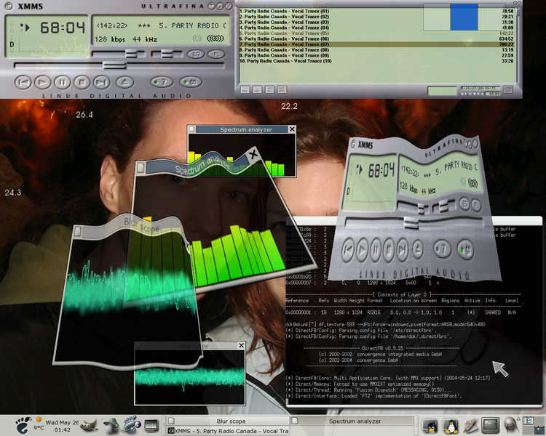
Task: Open the playlist Misc Opts button
Action: click(x=282, y=89)
